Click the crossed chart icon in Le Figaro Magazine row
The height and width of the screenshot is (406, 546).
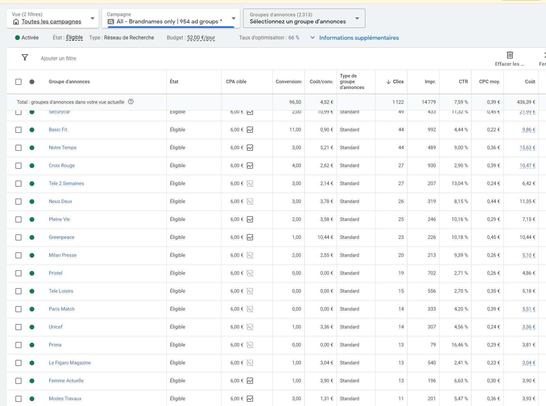point(250,363)
